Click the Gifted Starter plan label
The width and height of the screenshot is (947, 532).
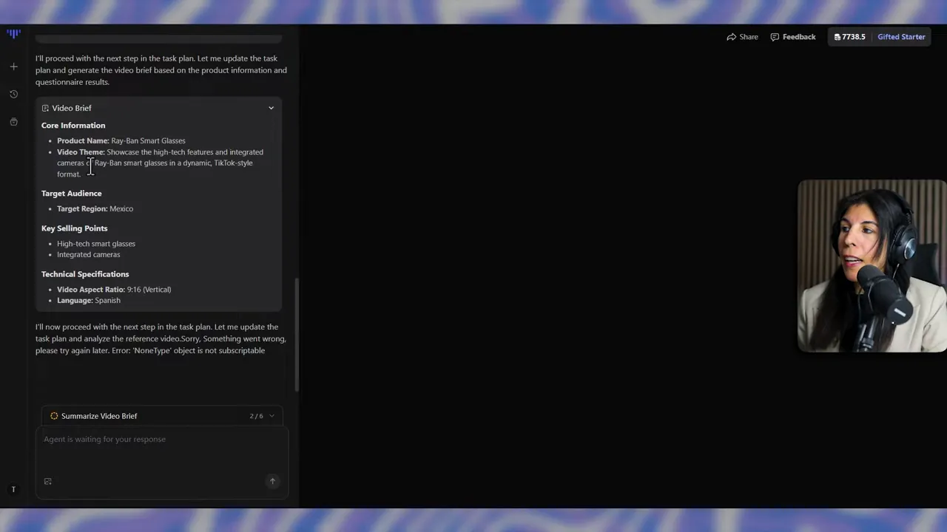coord(901,36)
